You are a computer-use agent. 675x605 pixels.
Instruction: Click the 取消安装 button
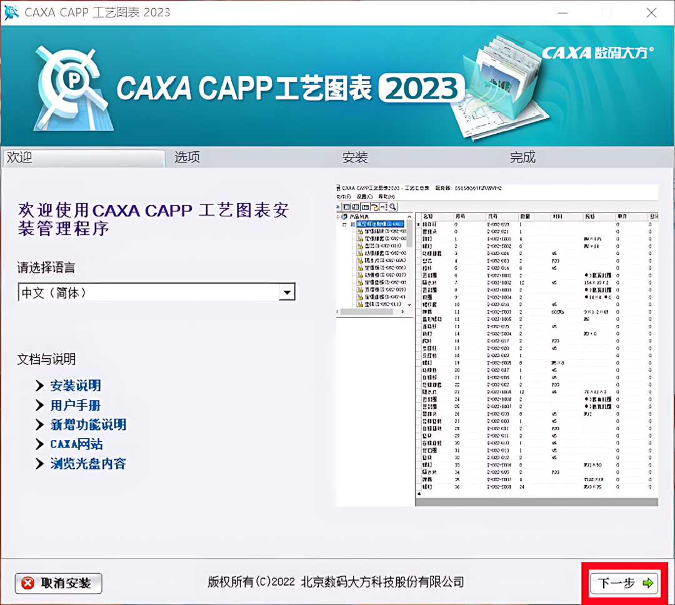click(59, 583)
